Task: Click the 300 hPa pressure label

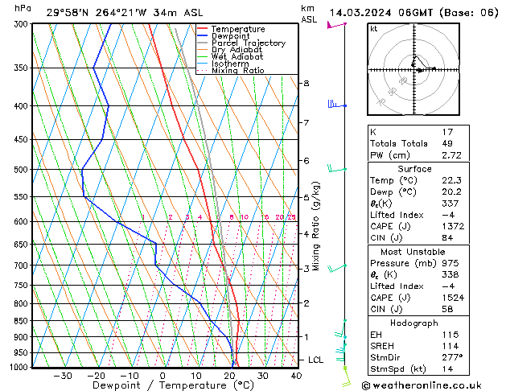Action: point(23,24)
